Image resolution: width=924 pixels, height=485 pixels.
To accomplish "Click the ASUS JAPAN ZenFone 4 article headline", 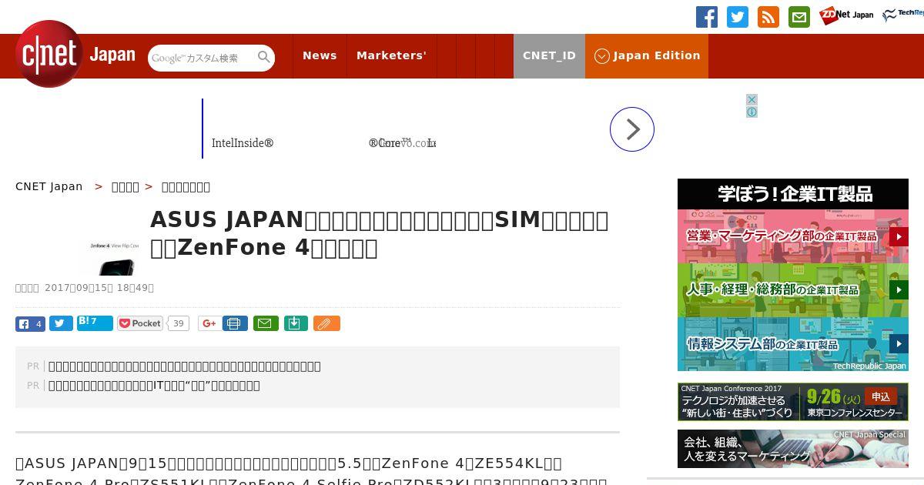I will tap(380, 234).
